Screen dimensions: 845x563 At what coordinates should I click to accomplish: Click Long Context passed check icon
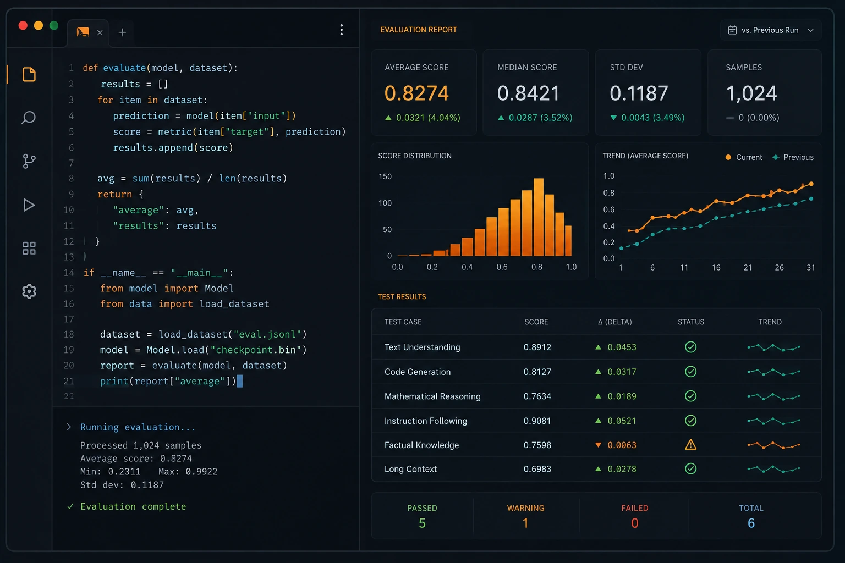(691, 468)
